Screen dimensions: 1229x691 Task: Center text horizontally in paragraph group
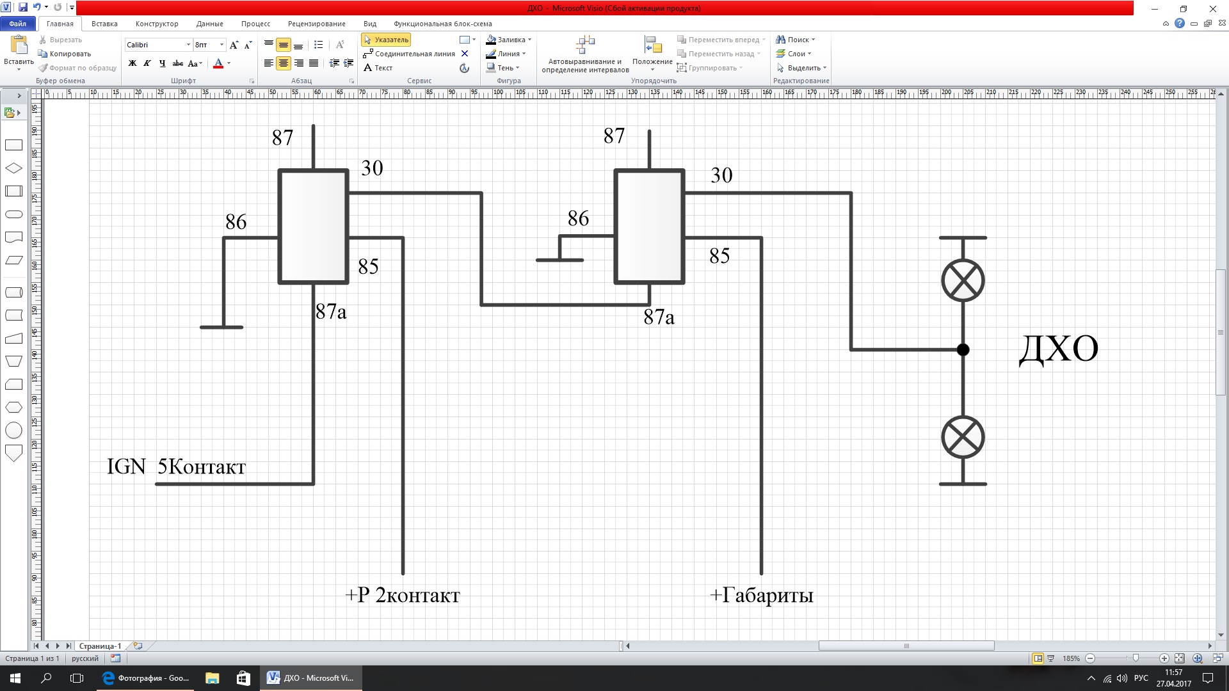[x=284, y=63]
